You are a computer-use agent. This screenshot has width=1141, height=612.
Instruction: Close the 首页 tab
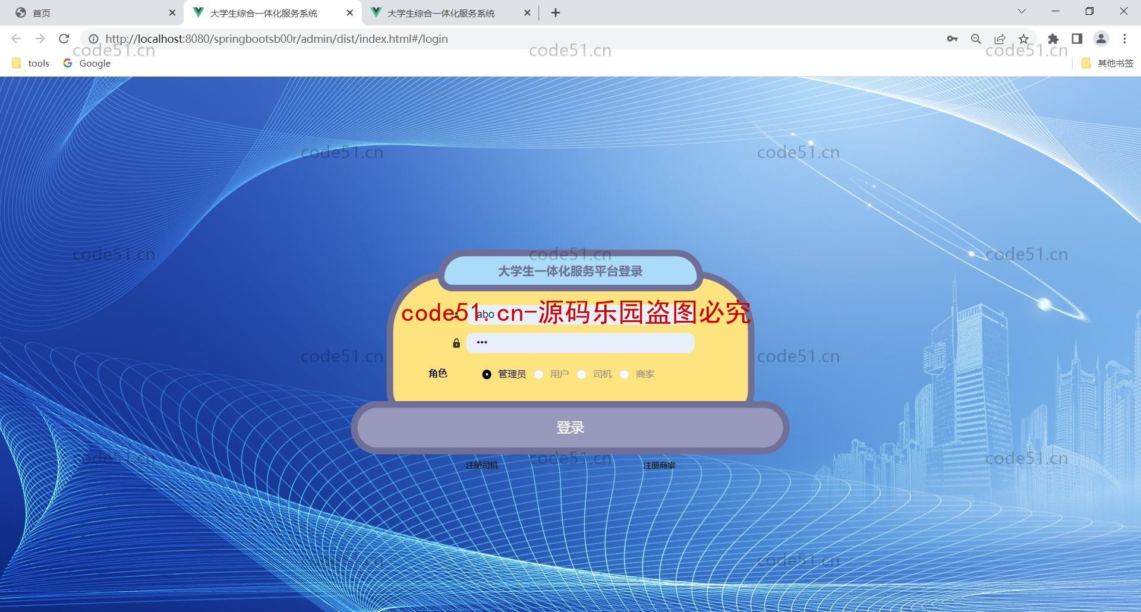coord(172,12)
